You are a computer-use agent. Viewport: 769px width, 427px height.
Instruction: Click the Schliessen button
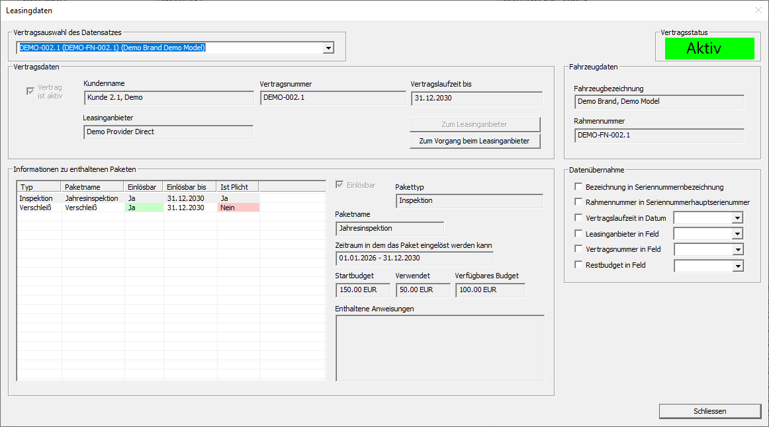click(x=709, y=411)
